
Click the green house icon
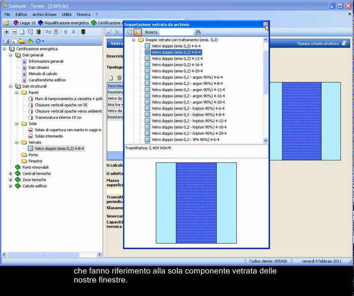(30, 41)
